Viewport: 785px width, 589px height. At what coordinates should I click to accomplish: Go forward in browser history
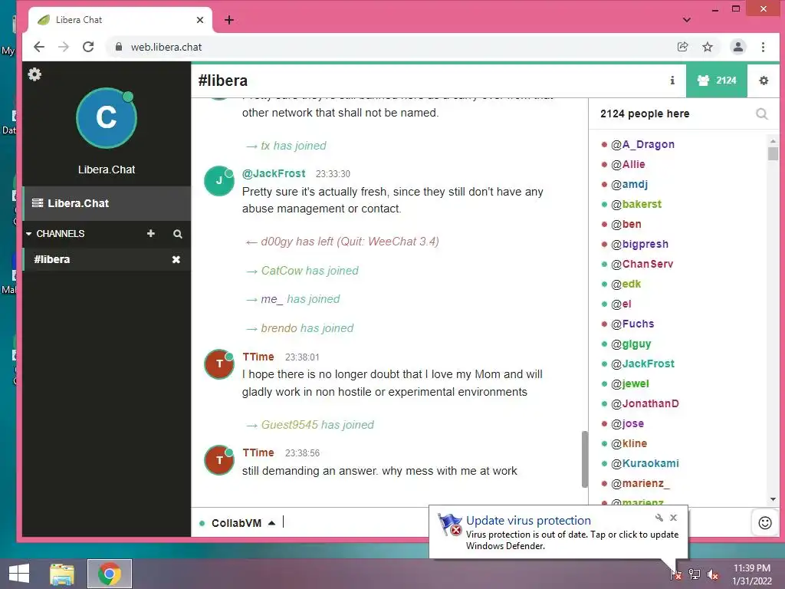pyautogui.click(x=64, y=47)
